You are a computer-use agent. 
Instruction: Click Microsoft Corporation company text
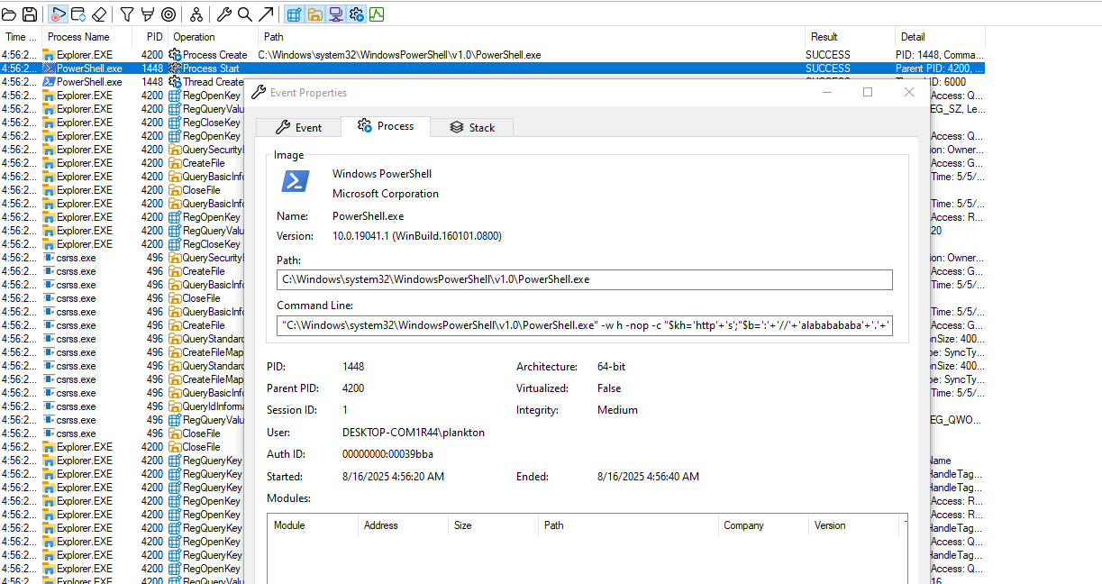click(x=386, y=194)
